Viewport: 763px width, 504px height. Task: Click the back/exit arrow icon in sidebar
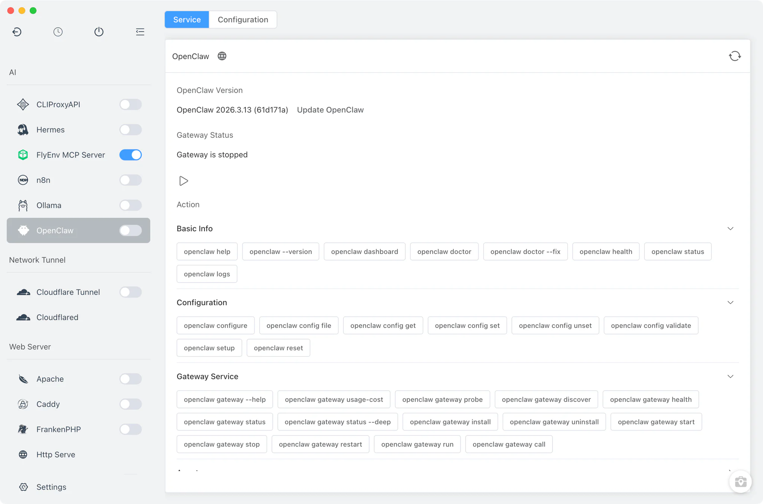click(x=17, y=32)
